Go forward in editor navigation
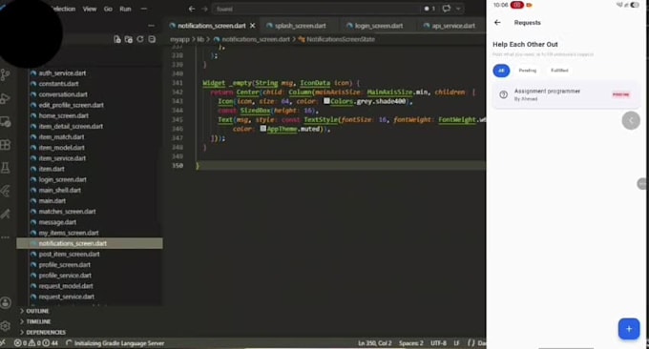This screenshot has width=649, height=349. [x=204, y=9]
